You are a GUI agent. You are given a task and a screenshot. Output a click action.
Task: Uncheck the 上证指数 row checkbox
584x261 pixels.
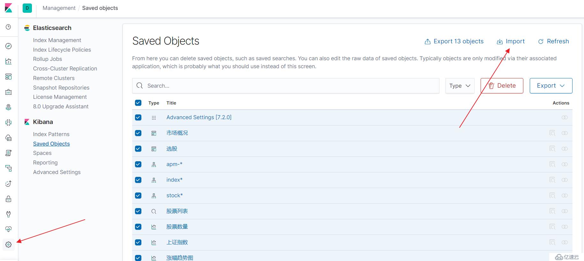(x=138, y=242)
